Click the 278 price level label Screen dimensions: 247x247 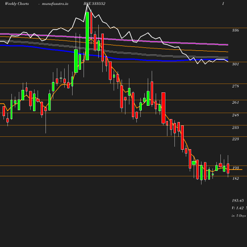(x=235, y=86)
